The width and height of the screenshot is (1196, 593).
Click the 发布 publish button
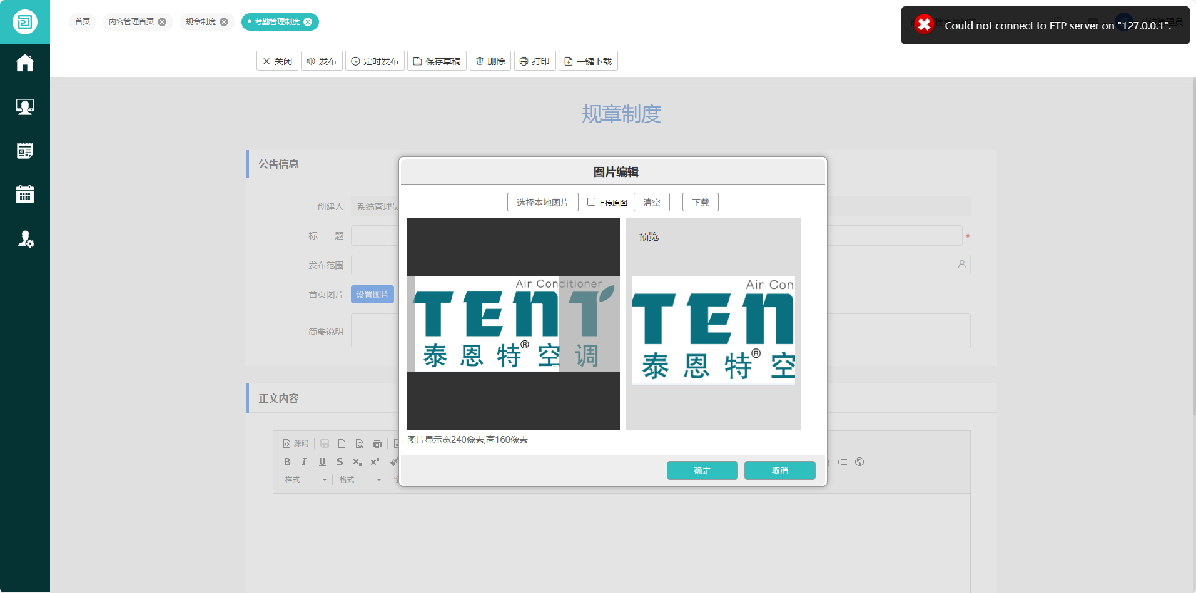pos(322,61)
